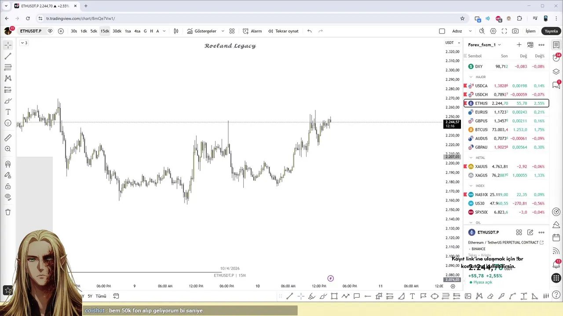Viewport: 563px width, 316px height.
Task: Open indicator templates grid icon
Action: 232,31
